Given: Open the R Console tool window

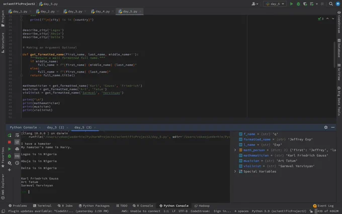Looking at the screenshot, I should tap(143, 206).
